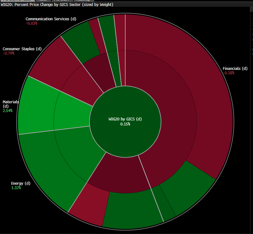
Task: Select the Energy (d) sector label
Action: [21, 183]
